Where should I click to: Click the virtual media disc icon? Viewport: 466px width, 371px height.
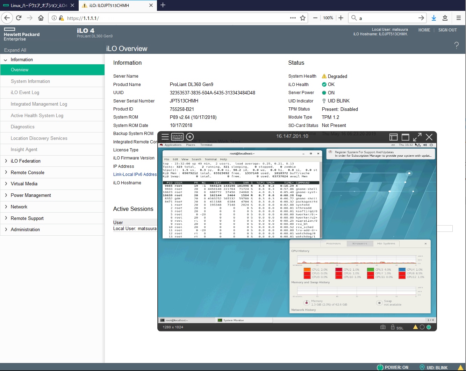pos(190,137)
